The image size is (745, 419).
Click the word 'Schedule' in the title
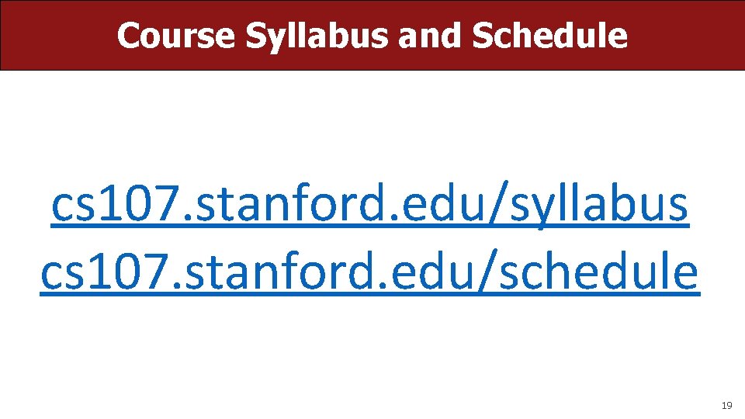coord(549,36)
